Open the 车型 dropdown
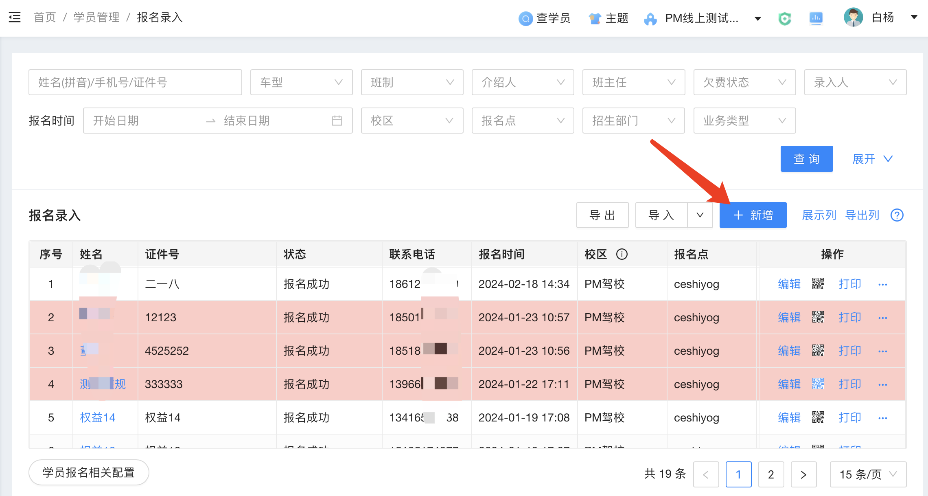Image resolution: width=928 pixels, height=496 pixels. pyautogui.click(x=301, y=82)
